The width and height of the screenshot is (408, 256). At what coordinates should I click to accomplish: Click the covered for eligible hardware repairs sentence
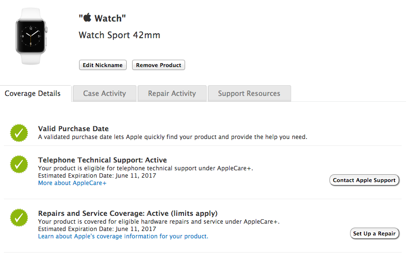point(159,222)
